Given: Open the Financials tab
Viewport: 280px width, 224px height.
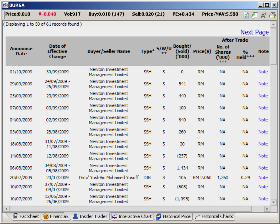Looking at the screenshot, I should point(56,216).
